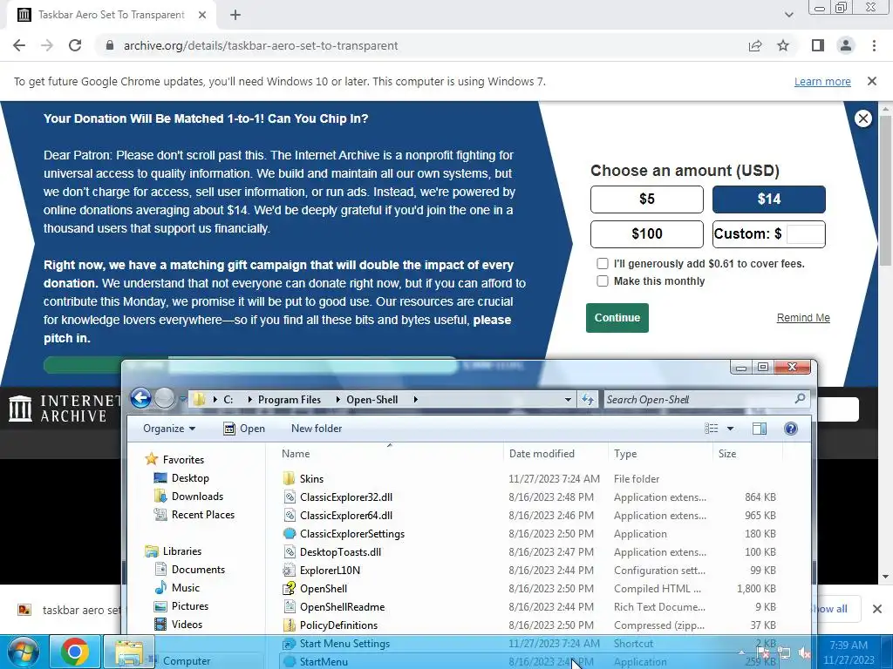Click New folder in Explorer toolbar
This screenshot has height=669, width=893.
[317, 429]
